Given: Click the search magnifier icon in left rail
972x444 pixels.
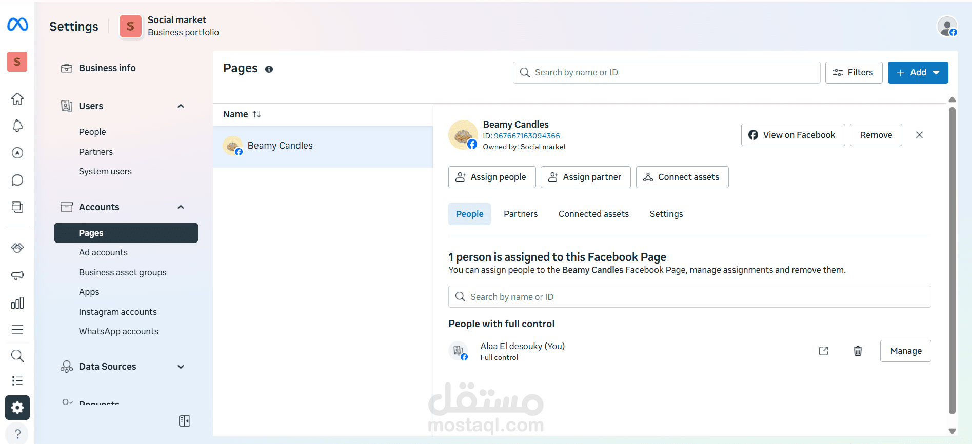Looking at the screenshot, I should point(17,355).
